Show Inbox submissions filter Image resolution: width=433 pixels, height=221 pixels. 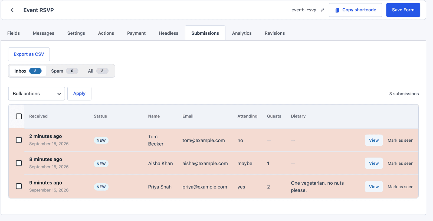pos(28,71)
